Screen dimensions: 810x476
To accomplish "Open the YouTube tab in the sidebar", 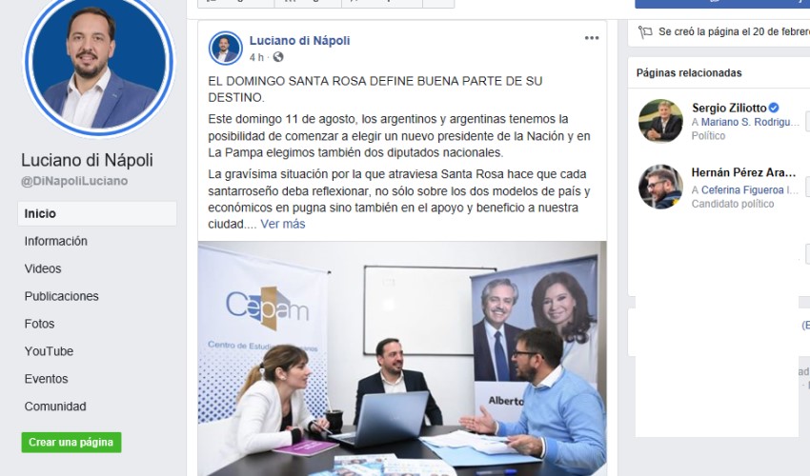I will [49, 351].
